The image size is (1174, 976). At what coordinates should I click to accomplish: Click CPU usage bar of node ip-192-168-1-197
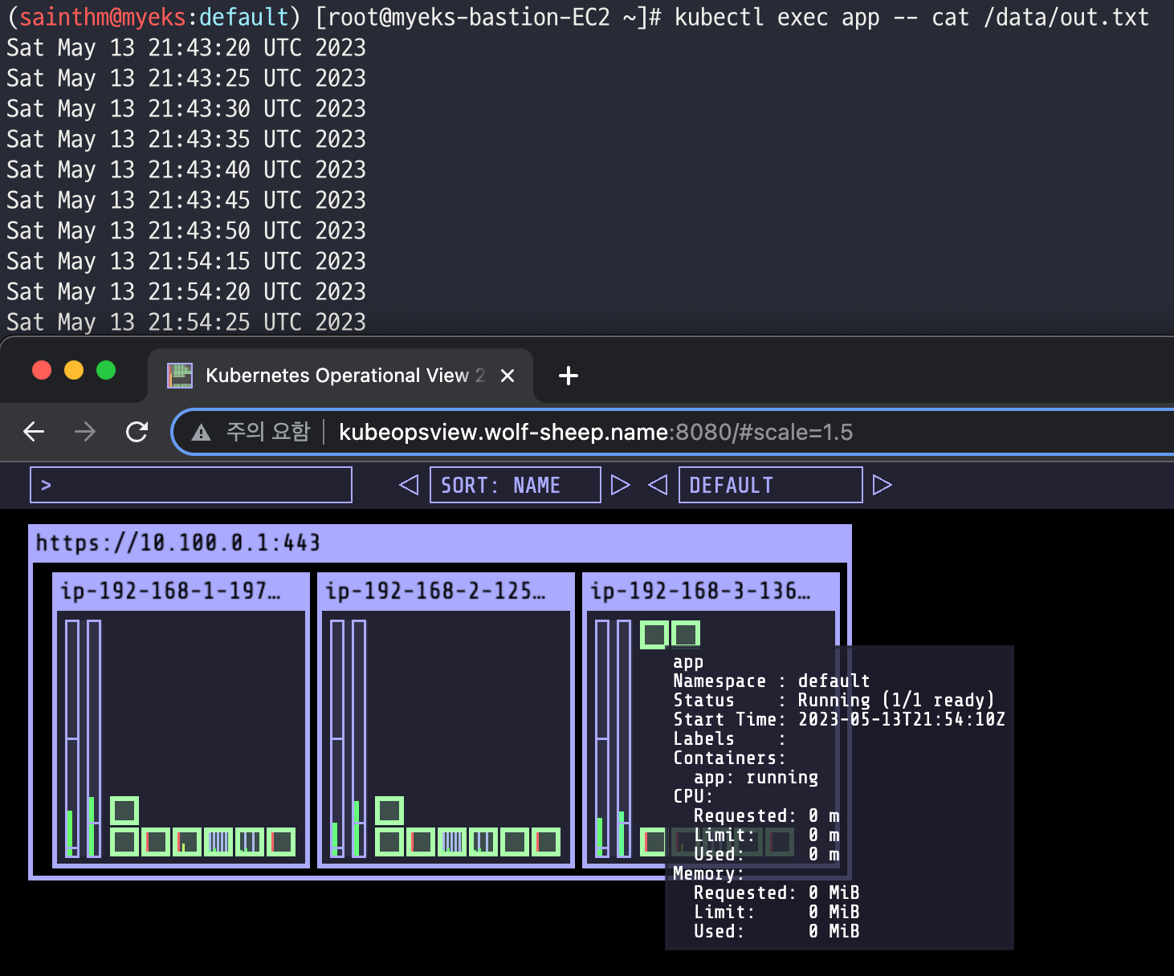tap(72, 738)
